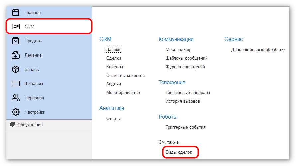Click the Главное calendar icon

point(16,12)
